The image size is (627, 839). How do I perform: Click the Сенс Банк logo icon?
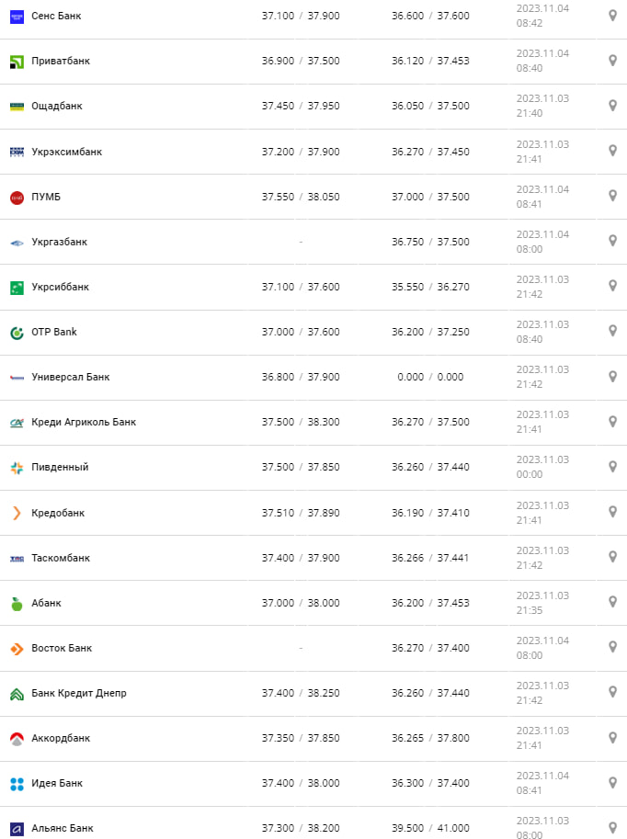(17, 17)
